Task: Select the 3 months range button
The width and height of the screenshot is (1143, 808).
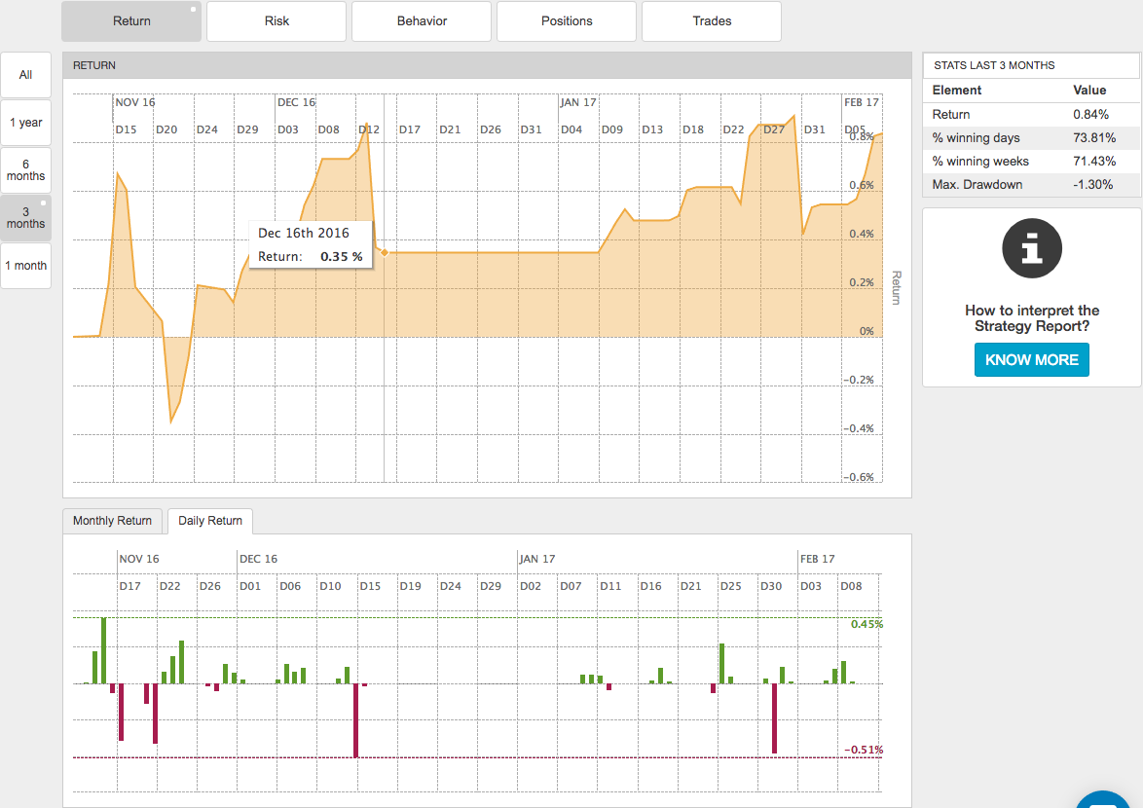Action: [x=25, y=217]
